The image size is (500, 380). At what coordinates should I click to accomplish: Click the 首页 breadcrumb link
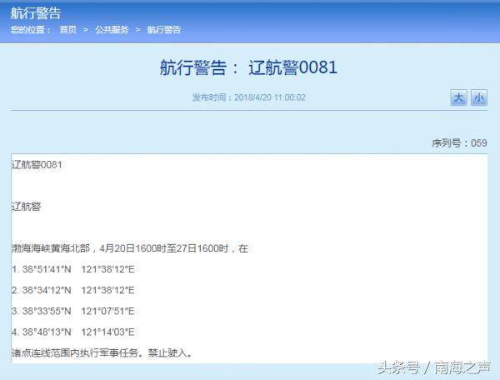(x=68, y=30)
